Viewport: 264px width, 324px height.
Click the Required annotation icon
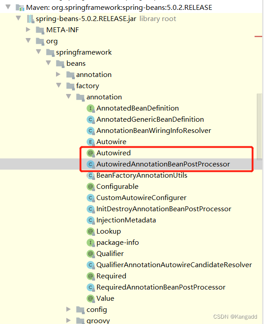(x=91, y=276)
